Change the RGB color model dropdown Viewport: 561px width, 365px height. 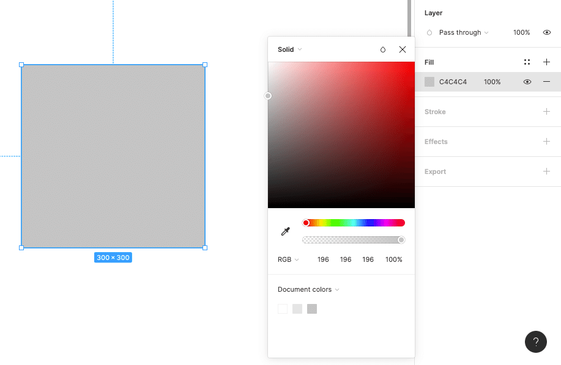pyautogui.click(x=288, y=259)
